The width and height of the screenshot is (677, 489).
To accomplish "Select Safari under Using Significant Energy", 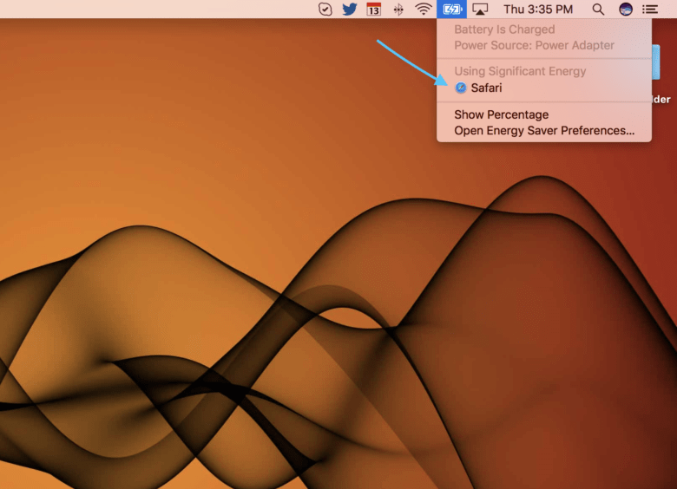I will pos(487,88).
